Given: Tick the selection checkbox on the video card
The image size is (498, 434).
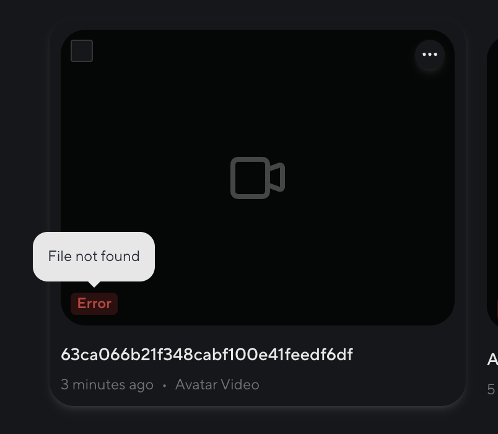Looking at the screenshot, I should (82, 51).
